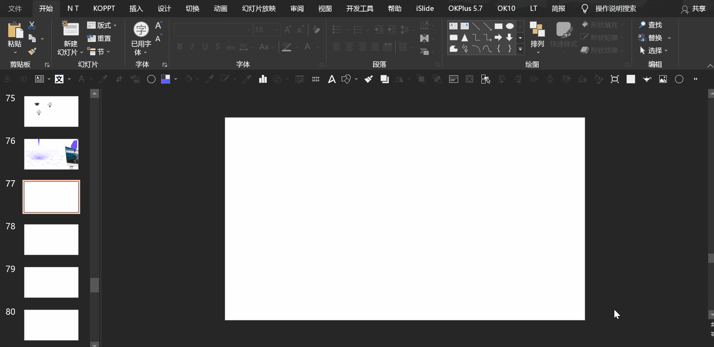Screen dimensions: 714x347
Task: Click the blue color swatch in quick toolbar
Action: (x=166, y=79)
